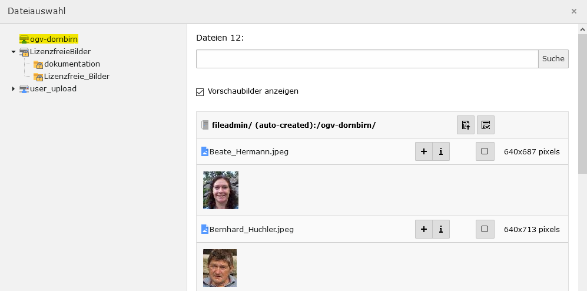The height and width of the screenshot is (291, 587).
Task: Select the Lizenzfreie_Bilder subfolder
Action: click(x=77, y=76)
